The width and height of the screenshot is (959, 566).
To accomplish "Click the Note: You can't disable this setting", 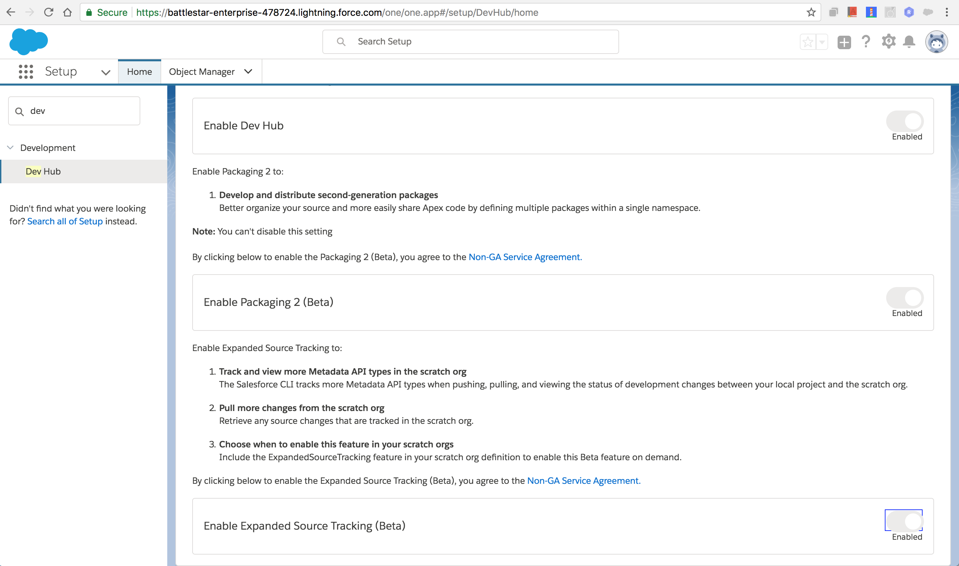I will [262, 231].
